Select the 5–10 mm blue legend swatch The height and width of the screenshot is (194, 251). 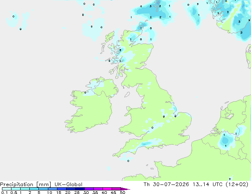click(x=44, y=189)
